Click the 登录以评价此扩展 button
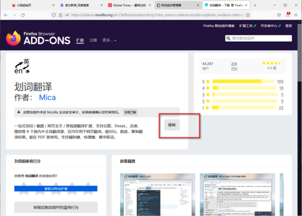Image resolution: width=302 pixels, height=216 pixels. tap(55, 189)
